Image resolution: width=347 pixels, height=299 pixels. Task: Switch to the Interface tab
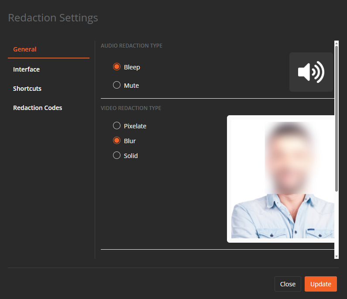point(26,69)
